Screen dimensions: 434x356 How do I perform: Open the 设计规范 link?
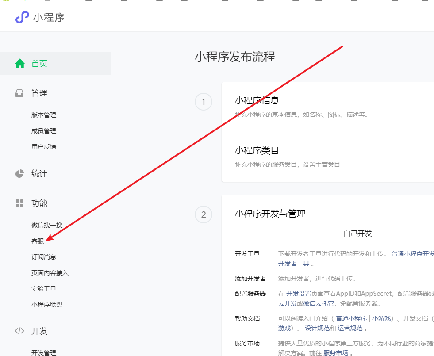(318, 328)
